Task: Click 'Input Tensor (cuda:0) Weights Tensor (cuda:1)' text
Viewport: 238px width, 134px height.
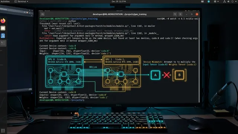Action: coord(170,64)
